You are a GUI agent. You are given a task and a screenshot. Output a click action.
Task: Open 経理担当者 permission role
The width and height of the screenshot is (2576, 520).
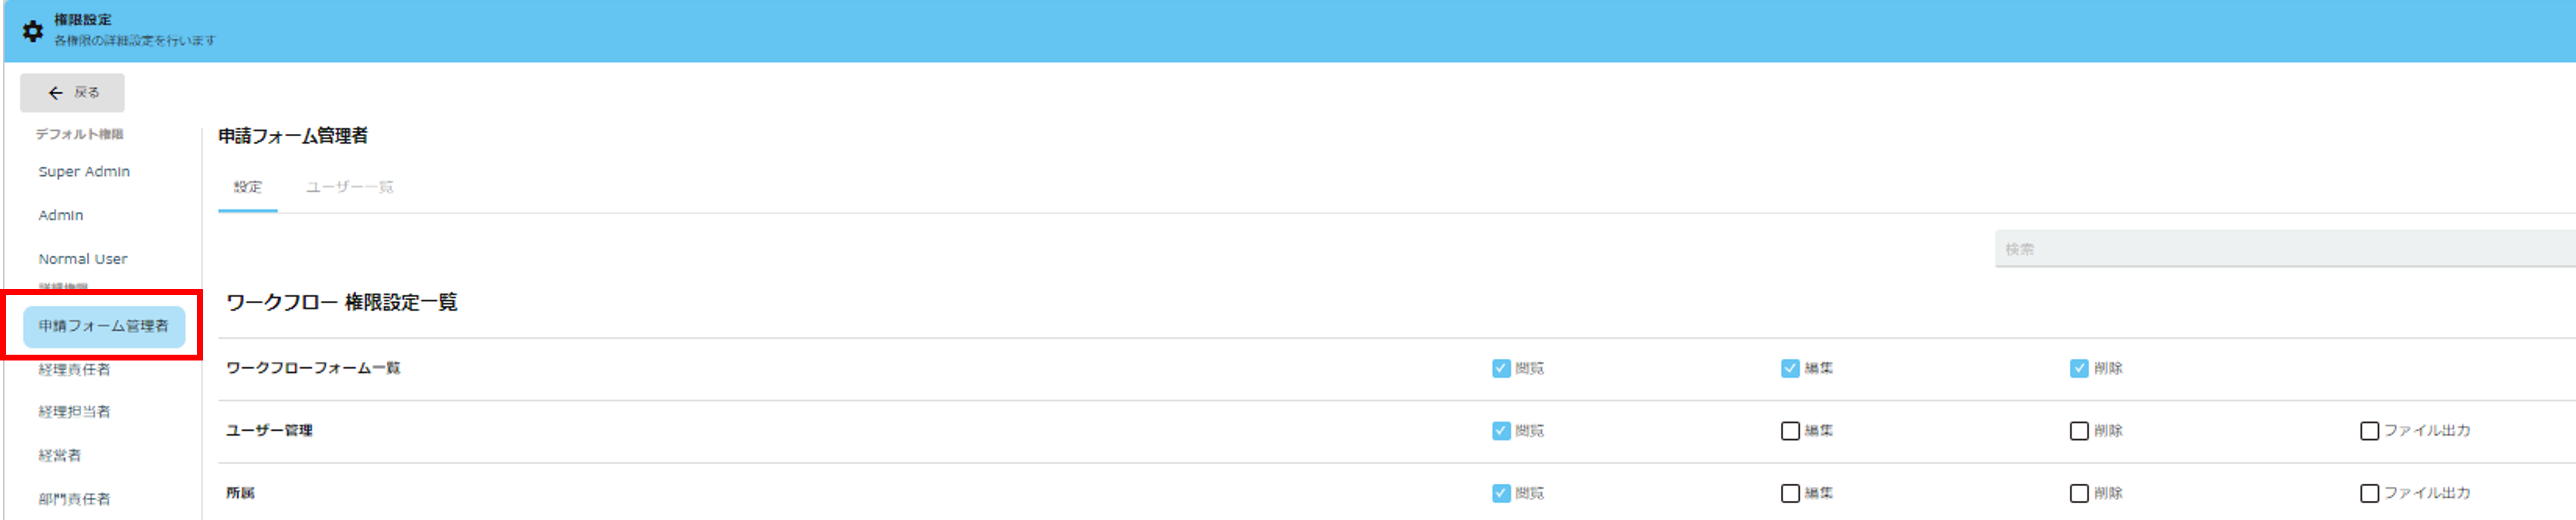(74, 412)
